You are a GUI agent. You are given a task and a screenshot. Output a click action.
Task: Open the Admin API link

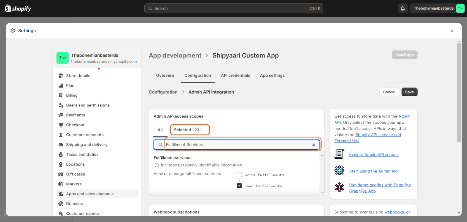[404, 116]
